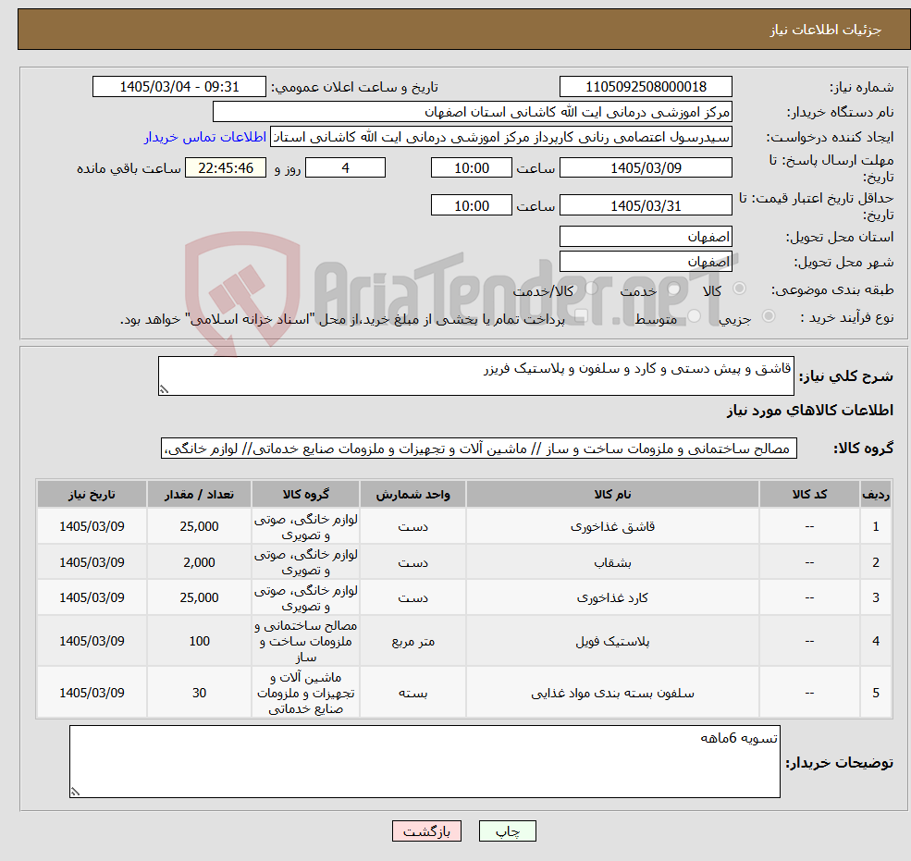Click the general need description text area
This screenshot has width=911, height=861.
point(475,375)
